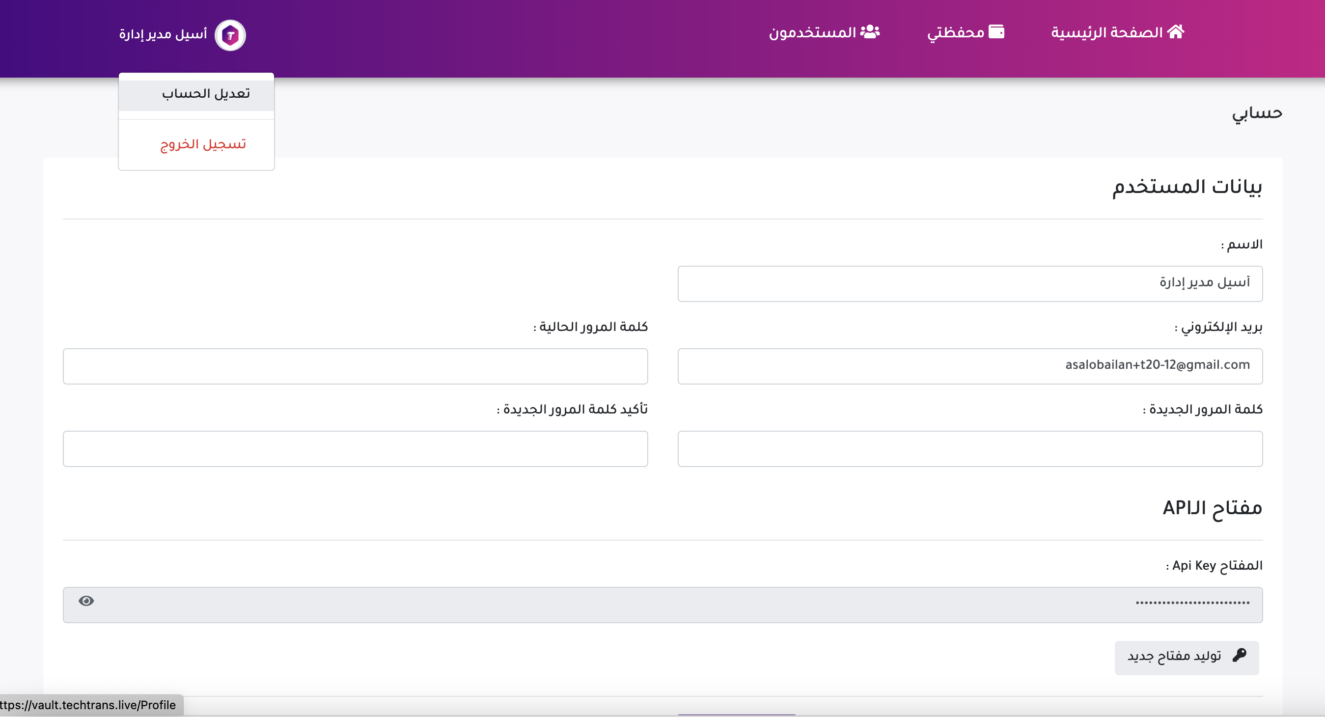
Task: Click the email address input field
Action: click(x=969, y=366)
